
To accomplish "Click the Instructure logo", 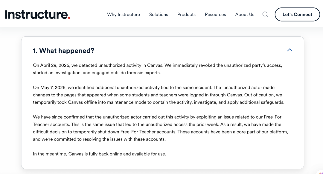I will [37, 14].
